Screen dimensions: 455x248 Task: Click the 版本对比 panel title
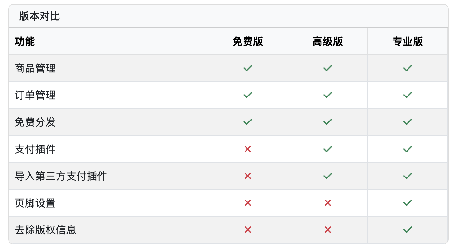39,16
